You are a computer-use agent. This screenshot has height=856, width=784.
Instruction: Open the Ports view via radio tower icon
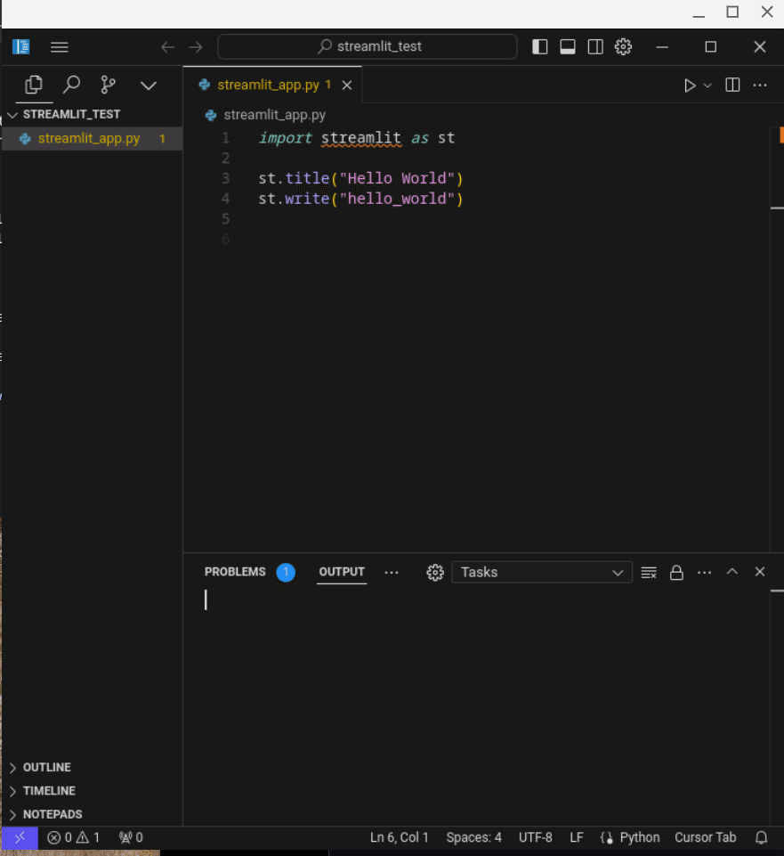[x=129, y=837]
